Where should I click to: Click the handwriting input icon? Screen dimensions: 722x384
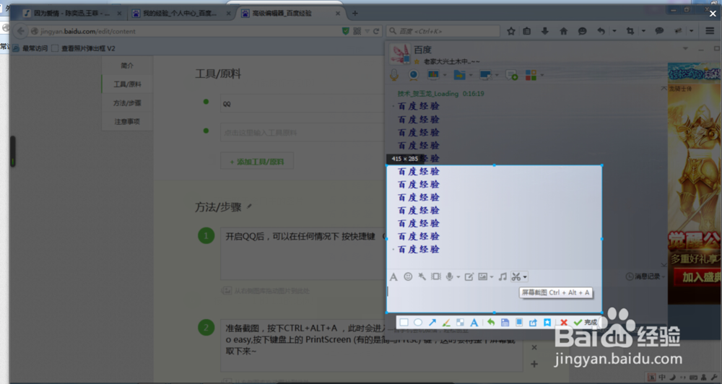coord(469,276)
